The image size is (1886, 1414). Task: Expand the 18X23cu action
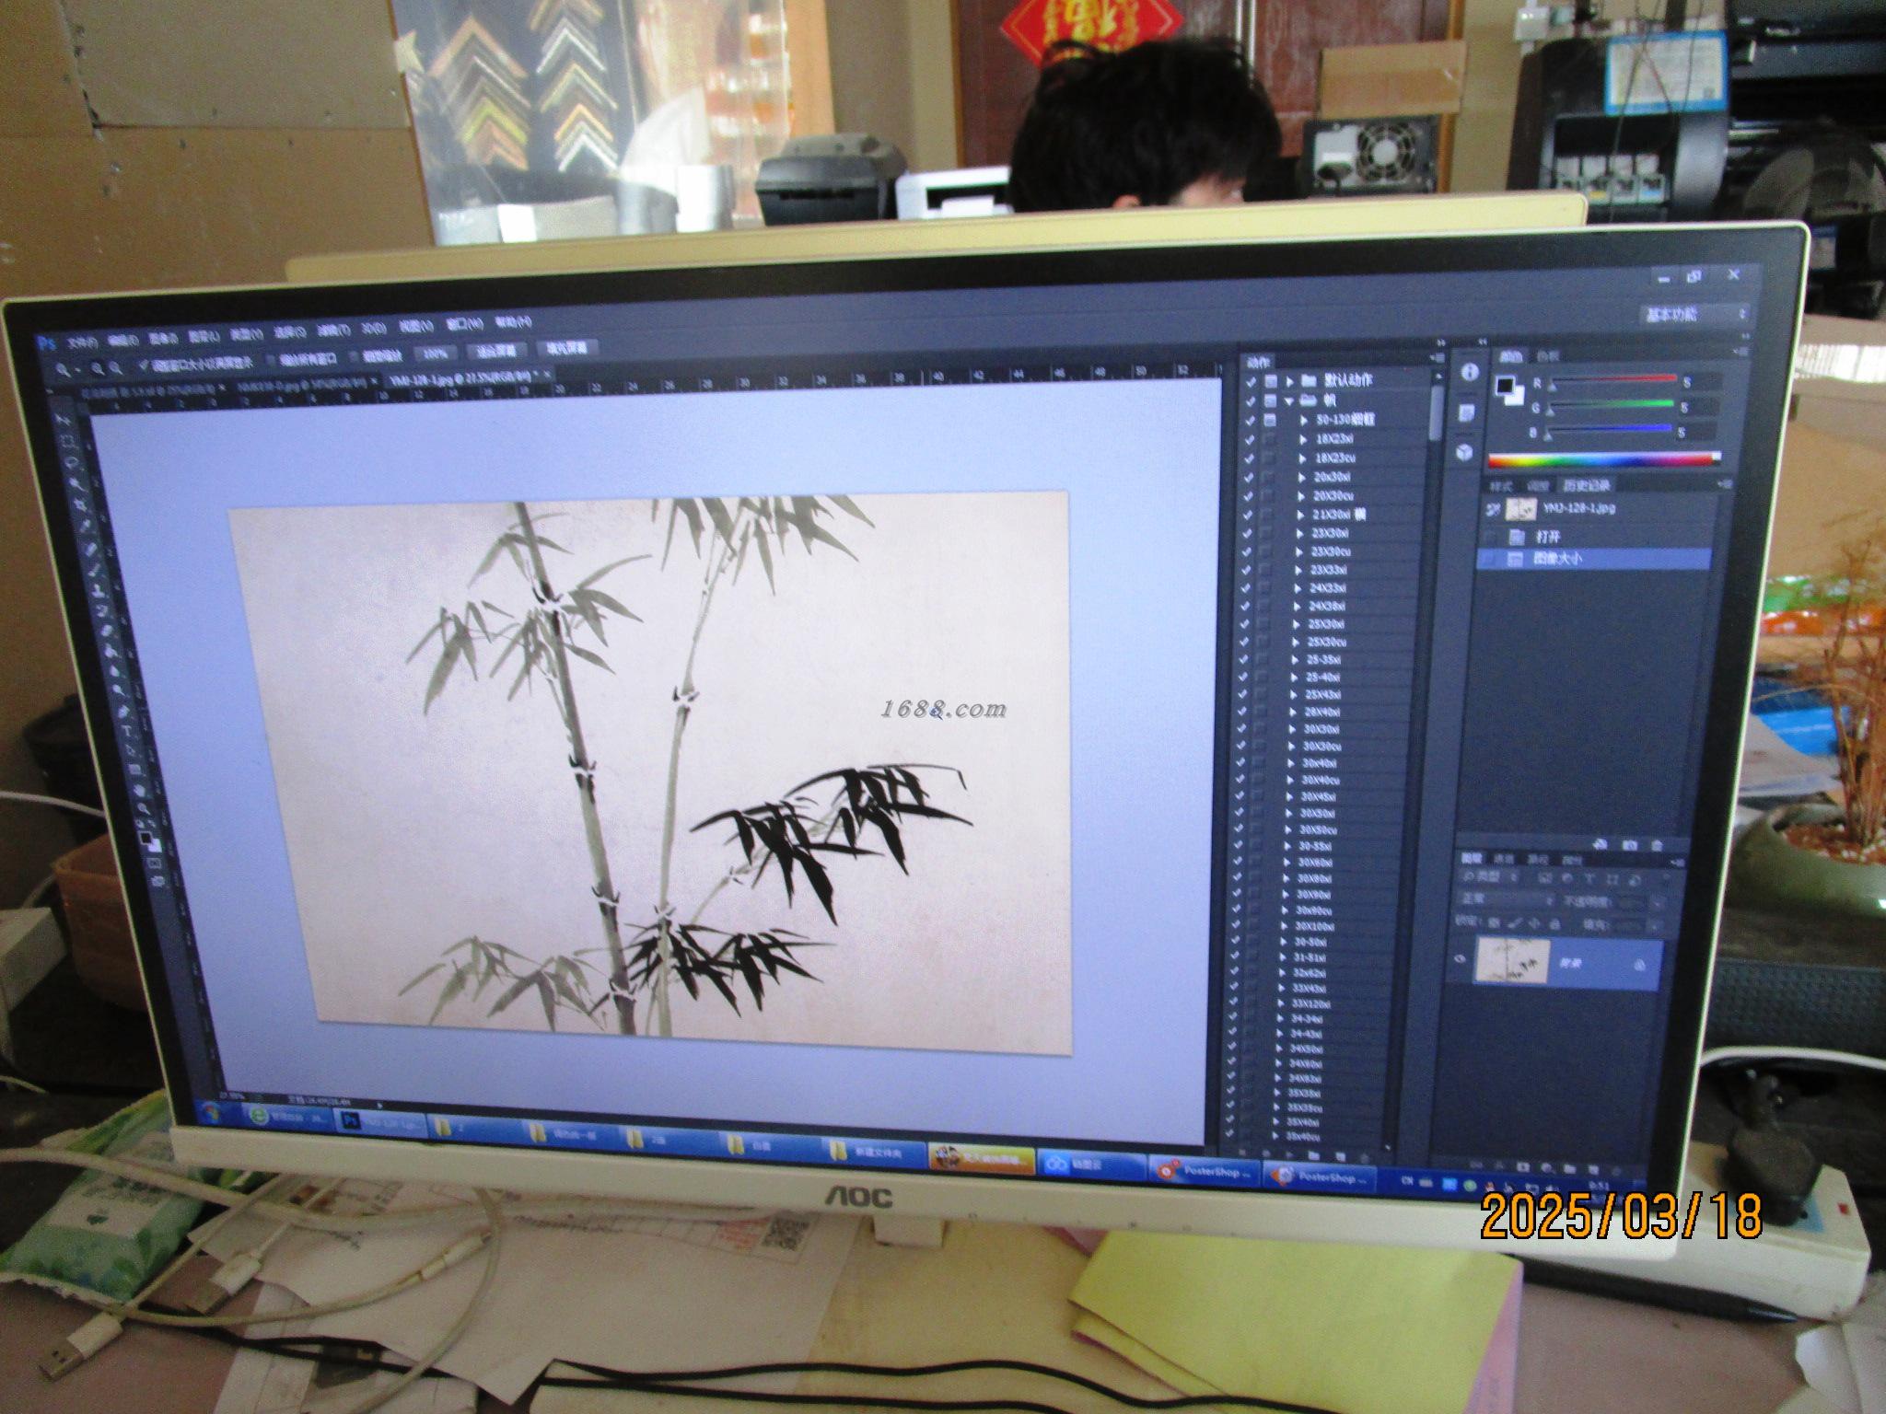coord(1303,458)
